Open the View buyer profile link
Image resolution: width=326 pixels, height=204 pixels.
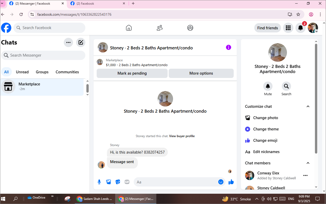point(182,136)
